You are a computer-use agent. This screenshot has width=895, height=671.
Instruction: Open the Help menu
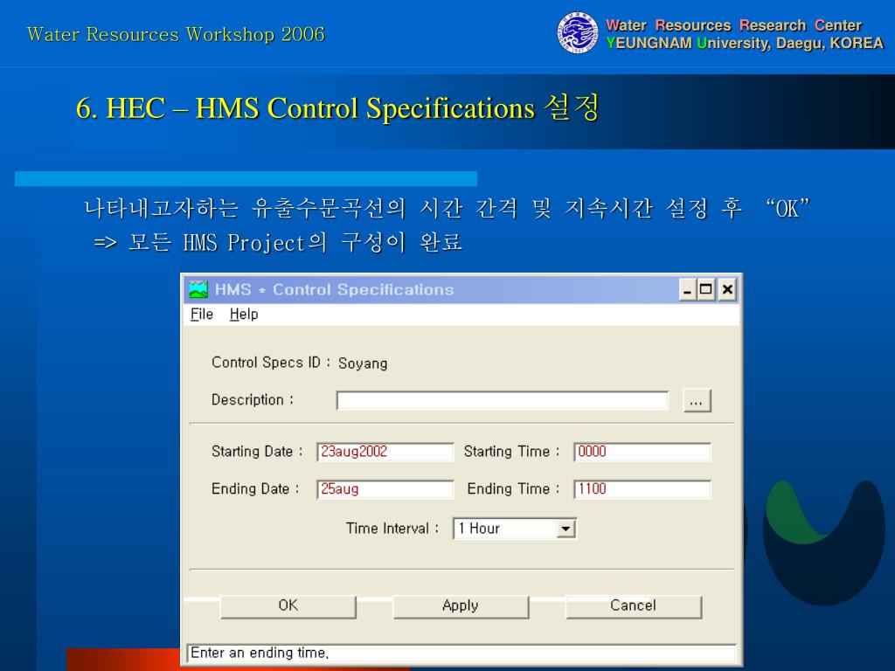tap(244, 315)
